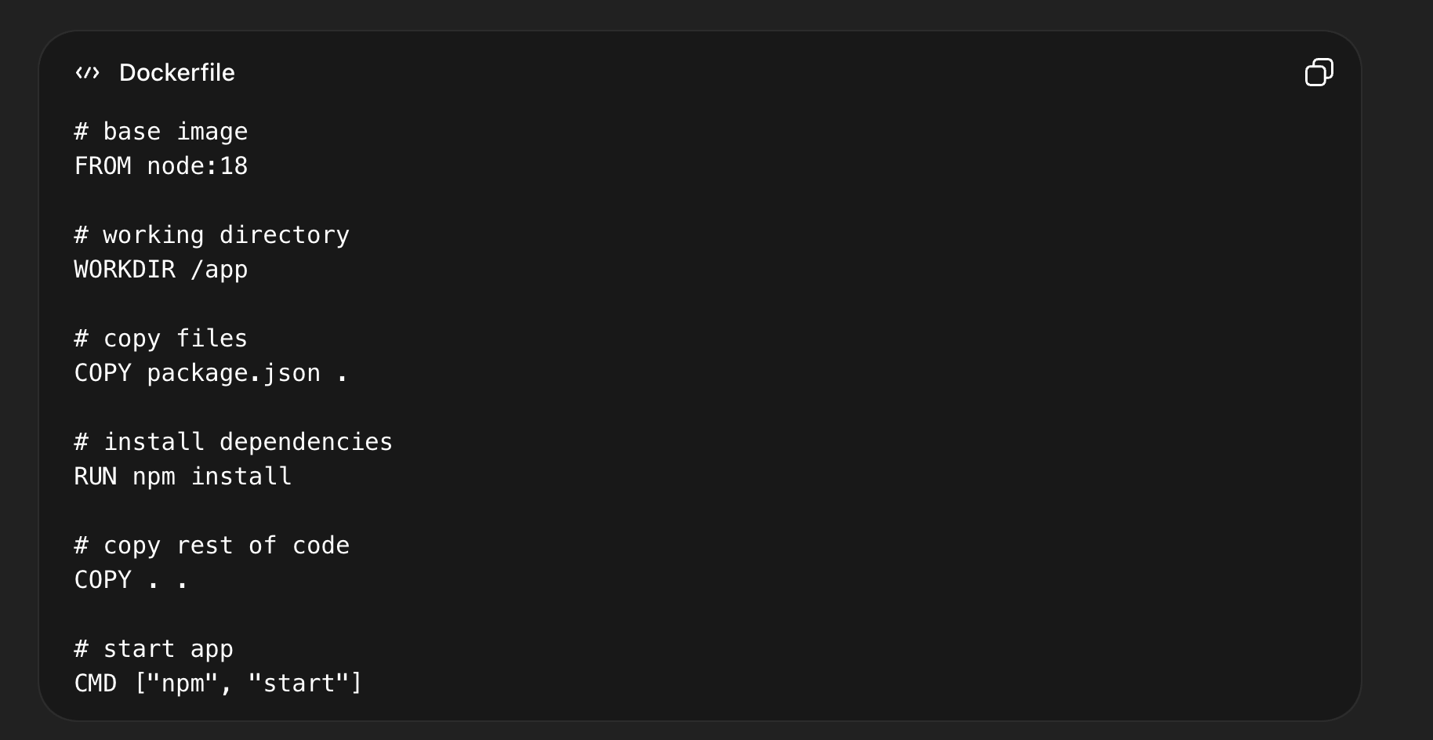The height and width of the screenshot is (740, 1433).
Task: Click the Dockerfile title label
Action: tap(176, 73)
